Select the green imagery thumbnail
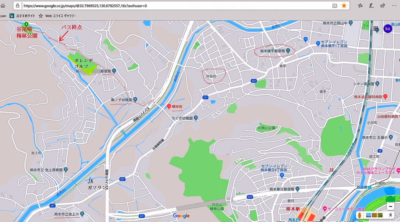 coord(380,215)
